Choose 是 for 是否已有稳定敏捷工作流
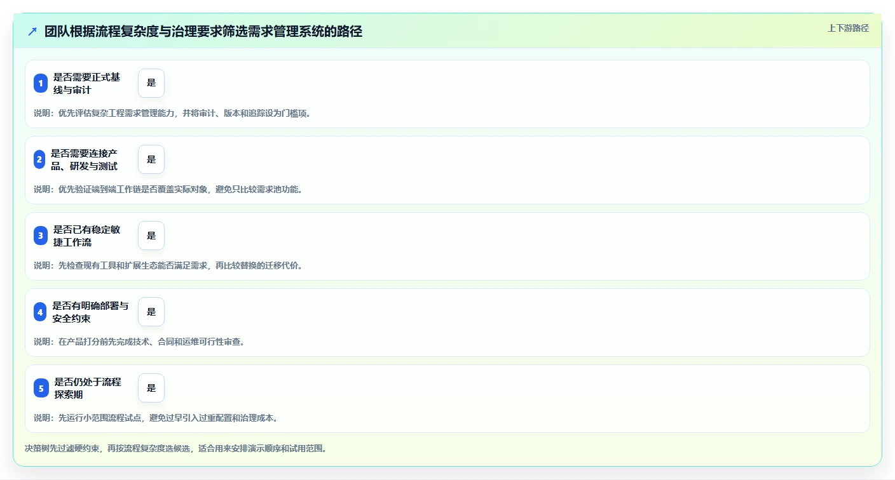Screen dimensions: 895x480 [151, 236]
